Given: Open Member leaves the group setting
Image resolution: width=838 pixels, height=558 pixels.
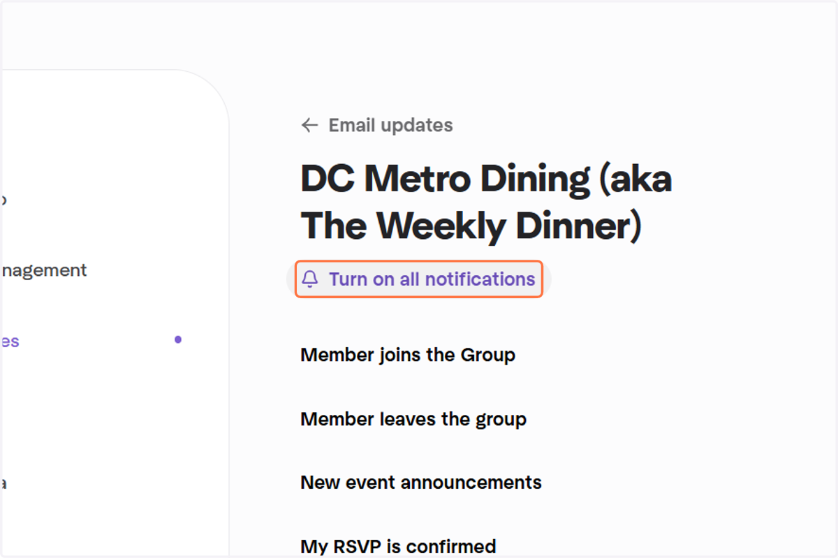Looking at the screenshot, I should point(413,419).
